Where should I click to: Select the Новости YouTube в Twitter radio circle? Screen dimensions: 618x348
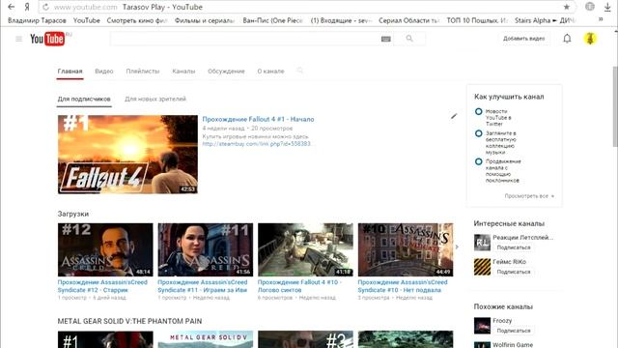coord(479,112)
